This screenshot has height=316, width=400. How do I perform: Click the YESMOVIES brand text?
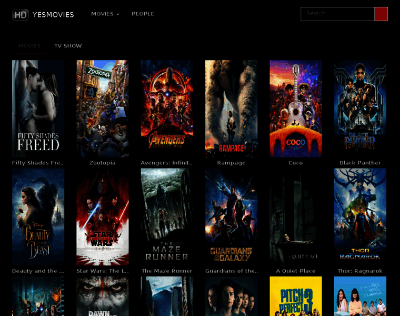point(53,15)
